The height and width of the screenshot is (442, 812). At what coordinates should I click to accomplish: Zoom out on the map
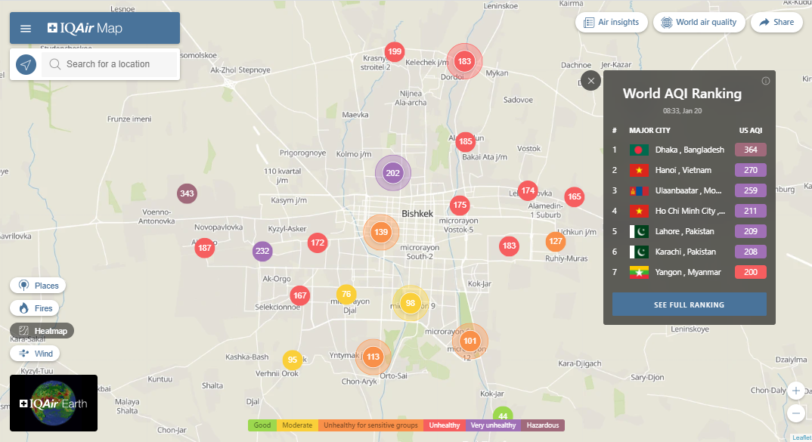tap(795, 413)
